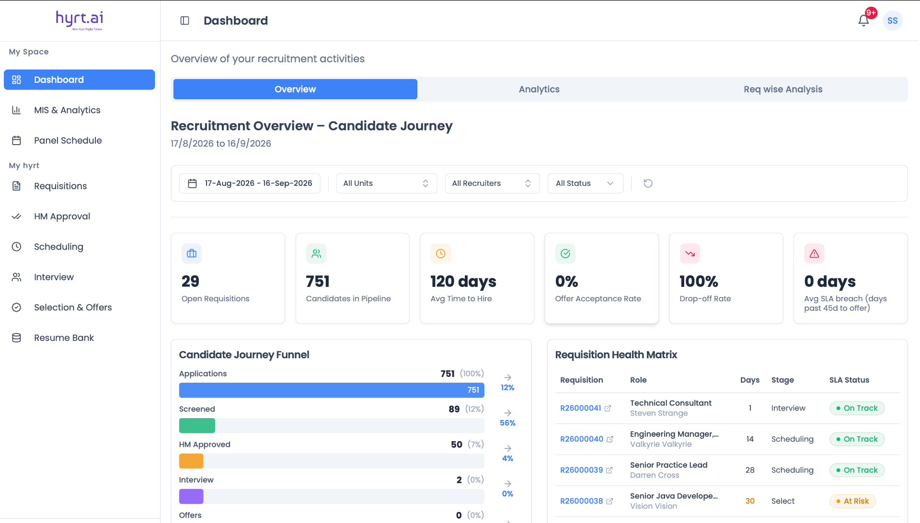Click the At Risk SLA status badge
920x523 pixels.
coord(852,501)
